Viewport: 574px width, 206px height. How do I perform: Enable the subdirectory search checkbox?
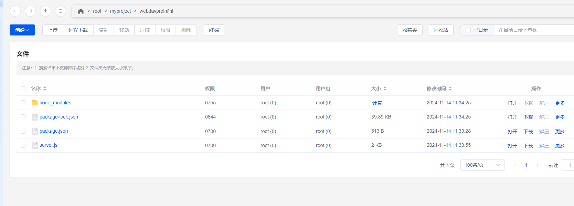(x=468, y=30)
